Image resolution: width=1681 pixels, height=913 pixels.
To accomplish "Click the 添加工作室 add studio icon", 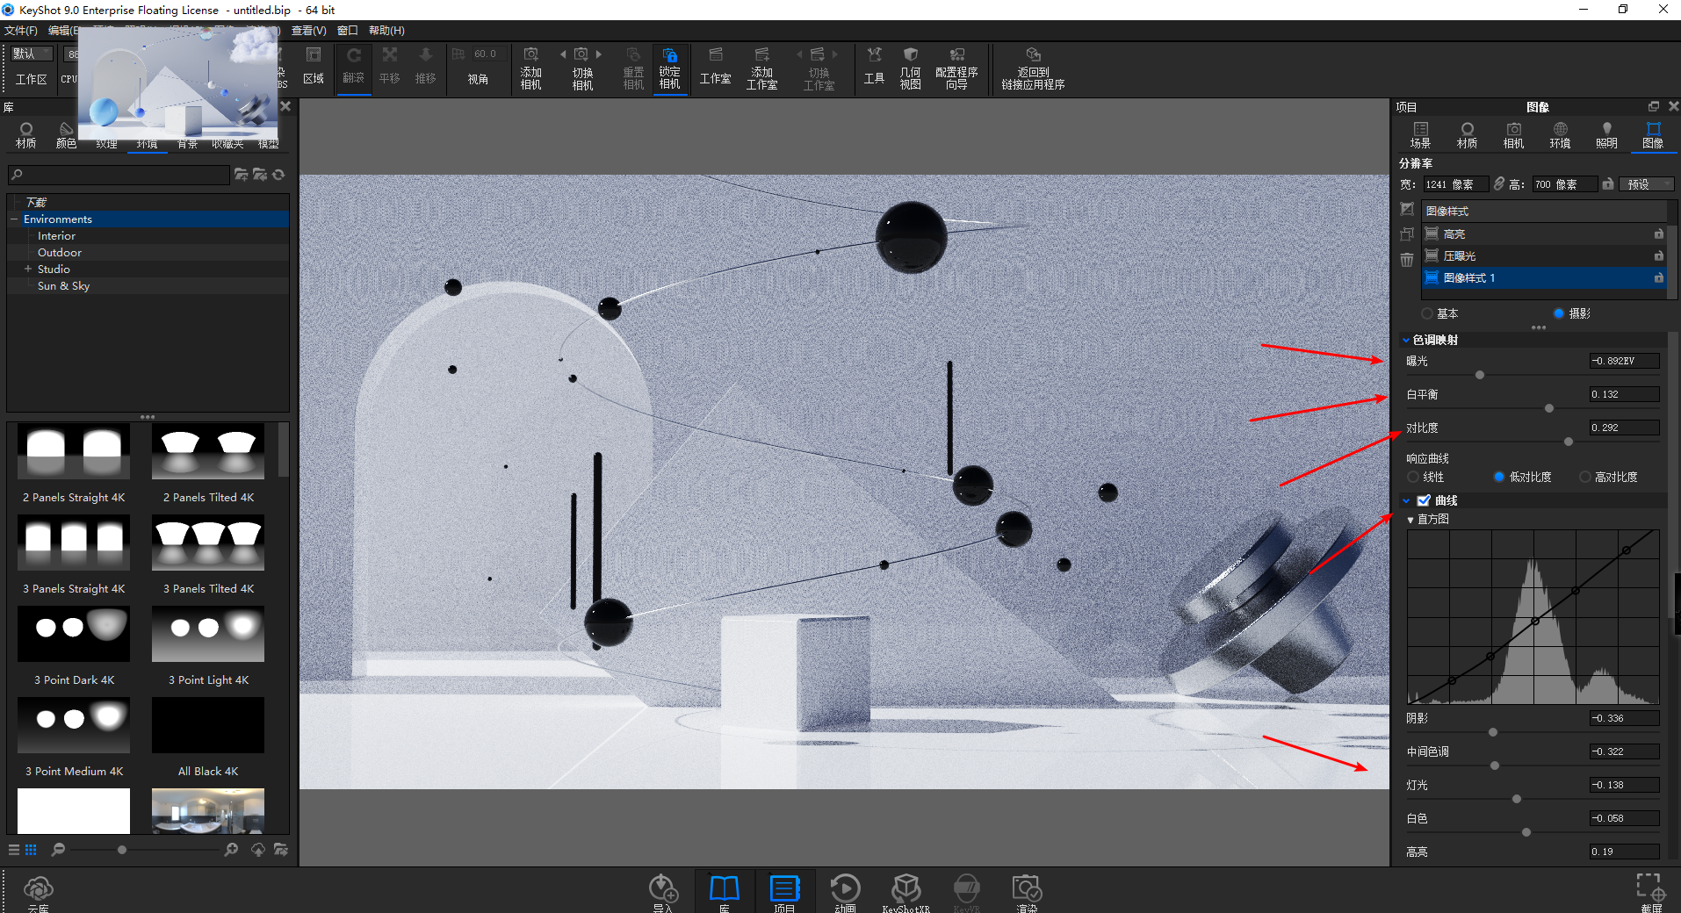I will pos(761,68).
